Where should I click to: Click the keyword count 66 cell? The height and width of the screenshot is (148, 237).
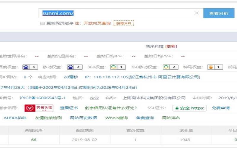tap(34, 140)
